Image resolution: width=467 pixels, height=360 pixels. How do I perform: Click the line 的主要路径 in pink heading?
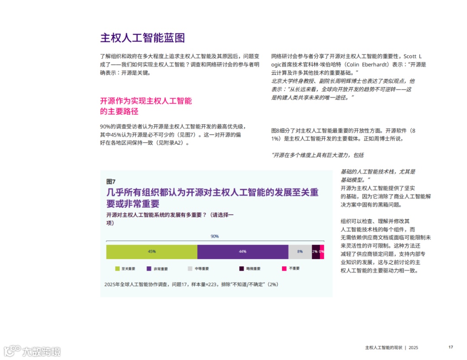point(119,111)
